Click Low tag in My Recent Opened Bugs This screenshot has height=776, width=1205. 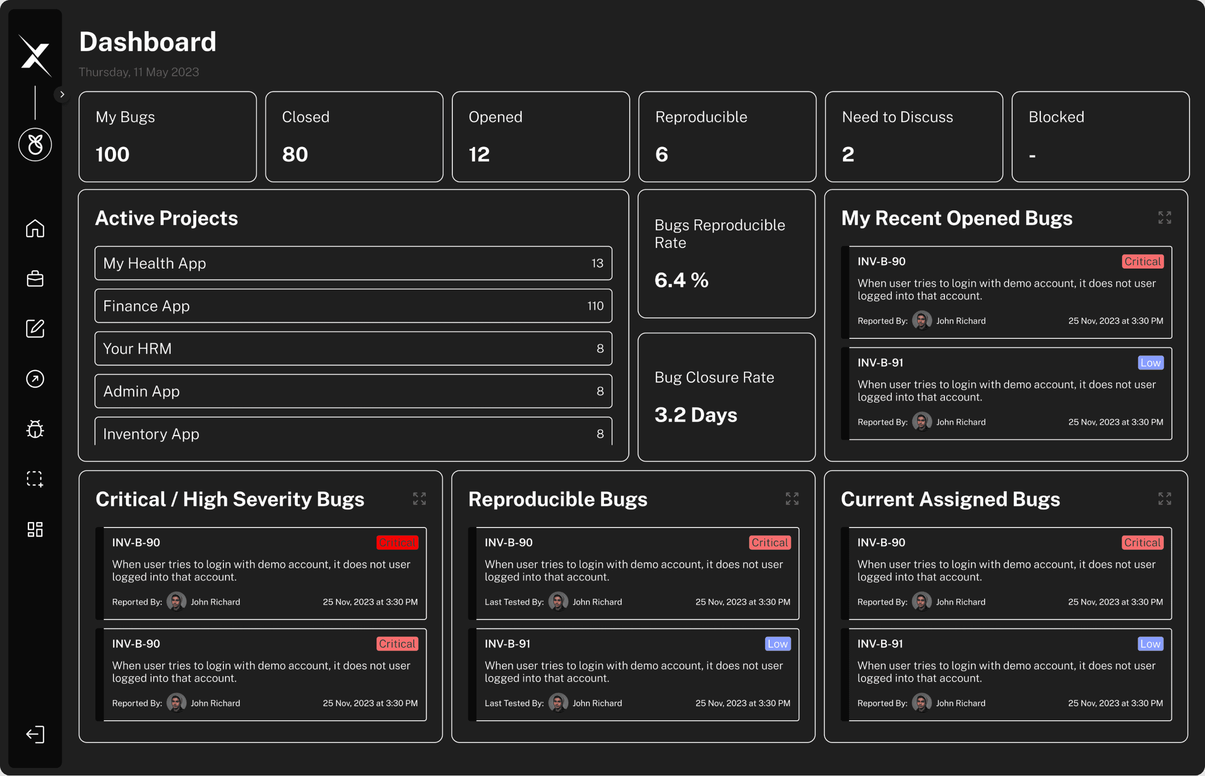pos(1151,363)
